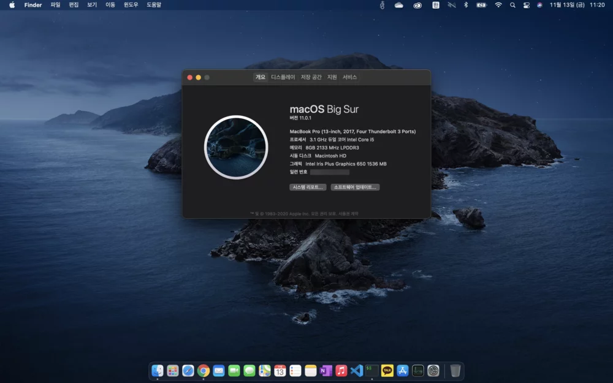This screenshot has height=383, width=613.
Task: Open the 윈도우 menu
Action: pos(131,5)
